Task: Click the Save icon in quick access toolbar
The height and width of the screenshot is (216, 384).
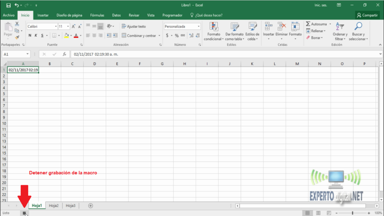Action: [x=8, y=6]
